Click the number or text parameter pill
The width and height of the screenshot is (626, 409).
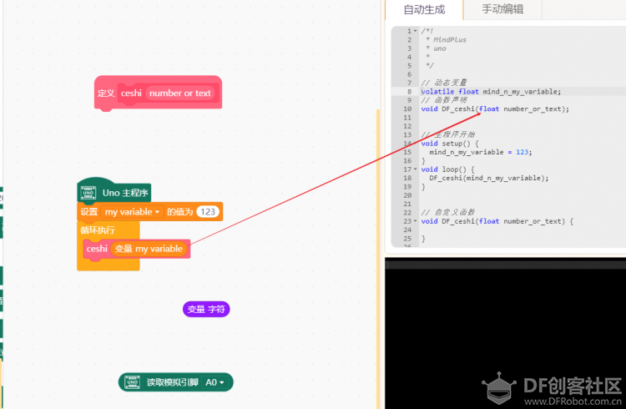[x=180, y=93]
